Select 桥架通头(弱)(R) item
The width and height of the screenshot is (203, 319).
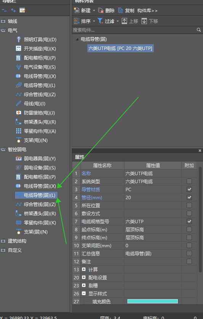tap(36, 213)
